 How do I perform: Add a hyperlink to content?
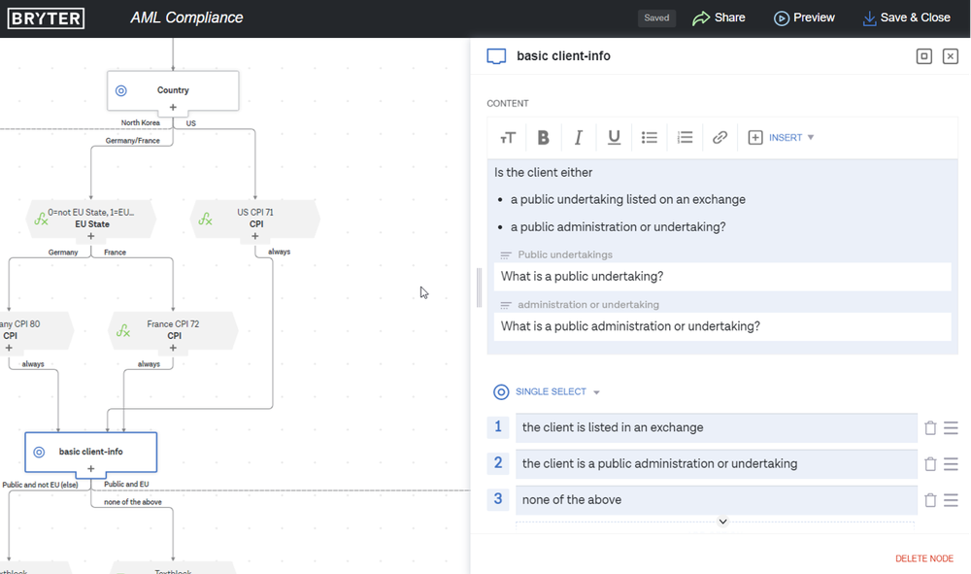(720, 138)
